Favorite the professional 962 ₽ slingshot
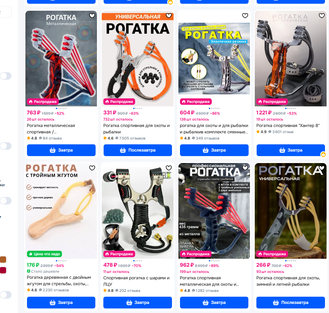This screenshot has width=329, height=313. pyautogui.click(x=245, y=168)
